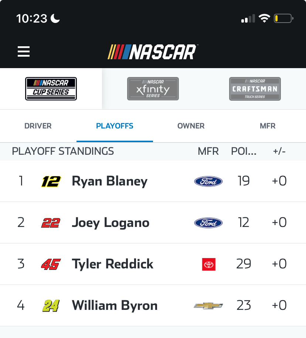The height and width of the screenshot is (338, 306).
Task: Select the PLAYOFFS tab
Action: pos(115,126)
